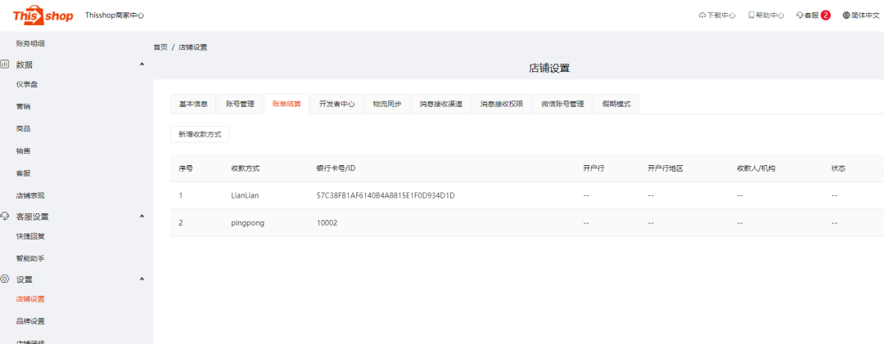884x344 pixels.
Task: Open 账务明细 in the sidebar
Action: pyautogui.click(x=30, y=43)
